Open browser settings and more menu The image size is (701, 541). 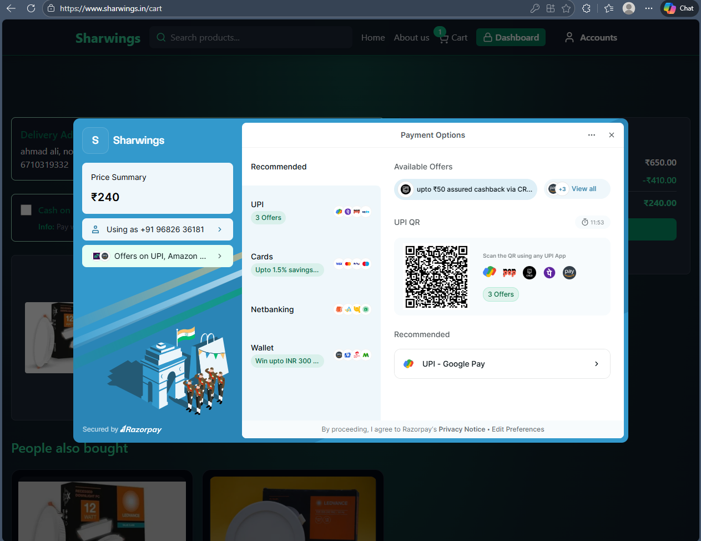click(x=649, y=8)
